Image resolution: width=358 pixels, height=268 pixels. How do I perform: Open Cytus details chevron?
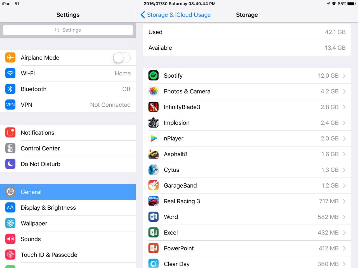click(344, 170)
